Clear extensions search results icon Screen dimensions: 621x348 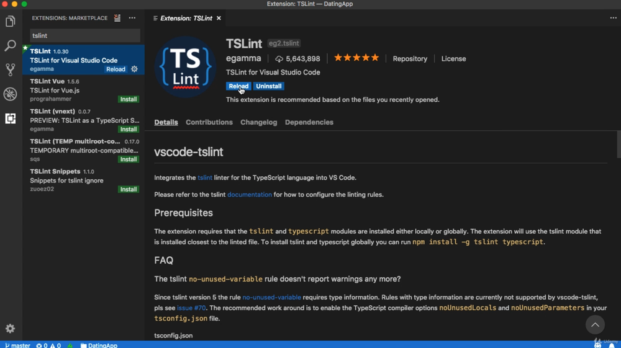(x=117, y=18)
